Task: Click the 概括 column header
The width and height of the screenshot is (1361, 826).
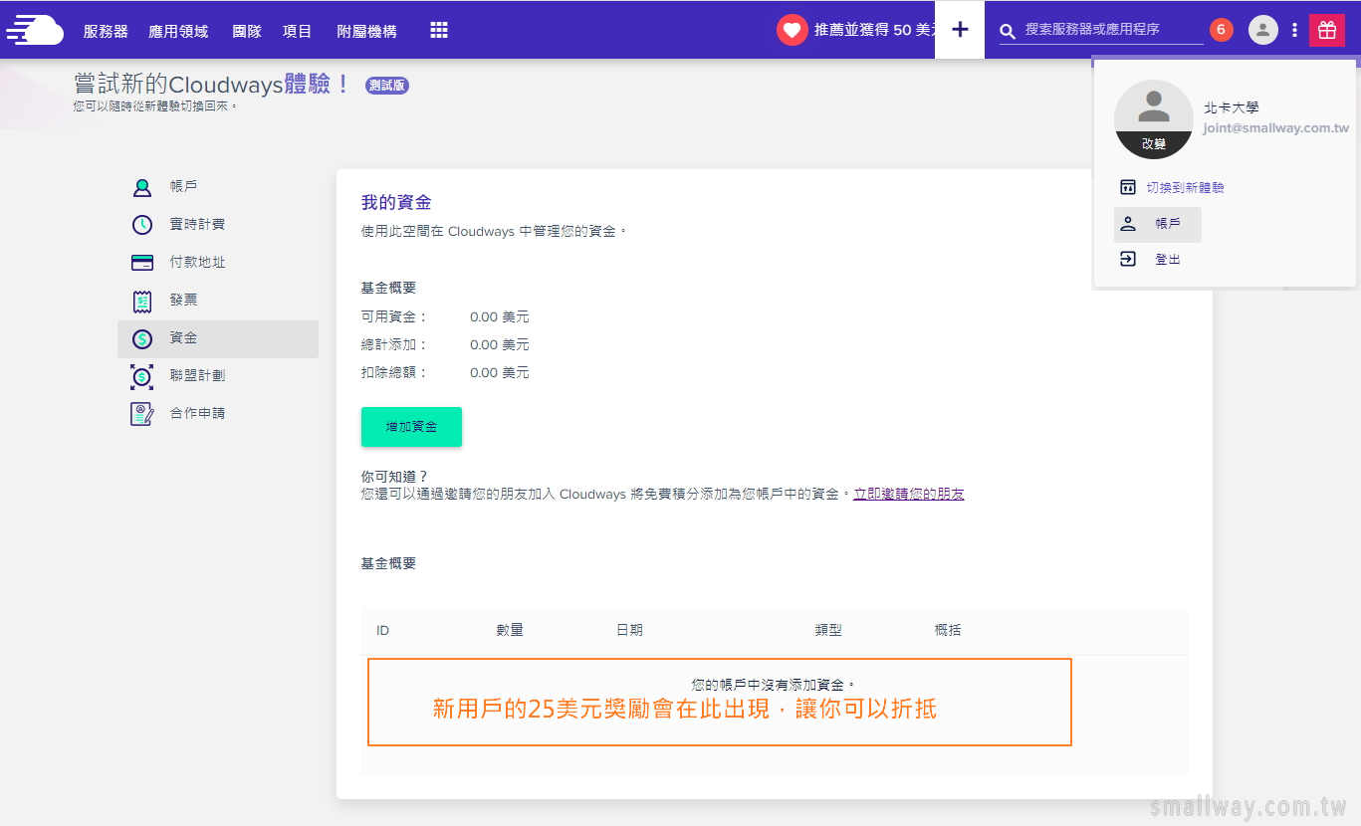Action: click(x=948, y=630)
